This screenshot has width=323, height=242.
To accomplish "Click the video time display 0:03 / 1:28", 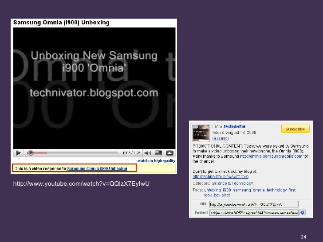I will click(132, 153).
